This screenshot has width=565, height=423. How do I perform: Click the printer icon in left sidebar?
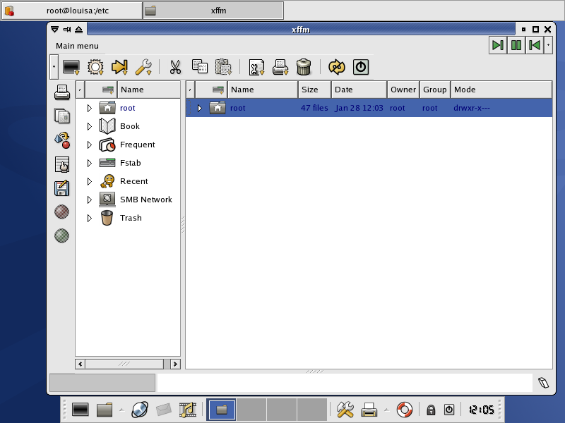62,92
